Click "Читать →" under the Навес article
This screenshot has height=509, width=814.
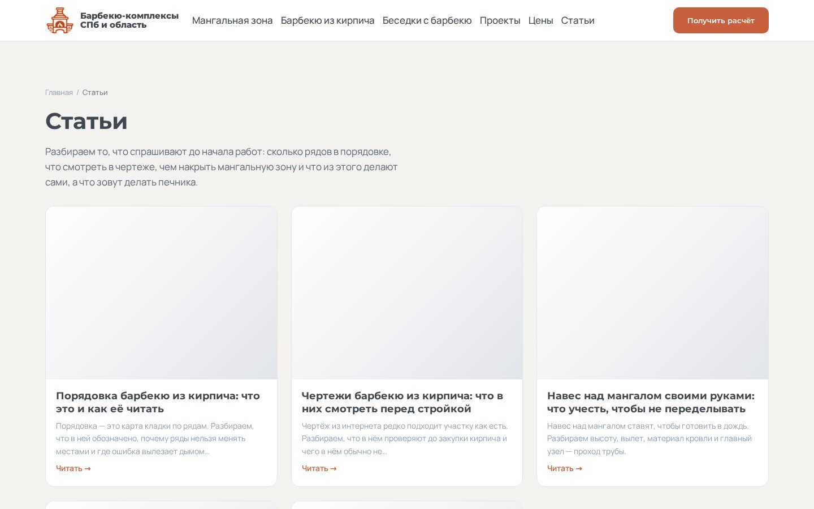click(x=565, y=468)
